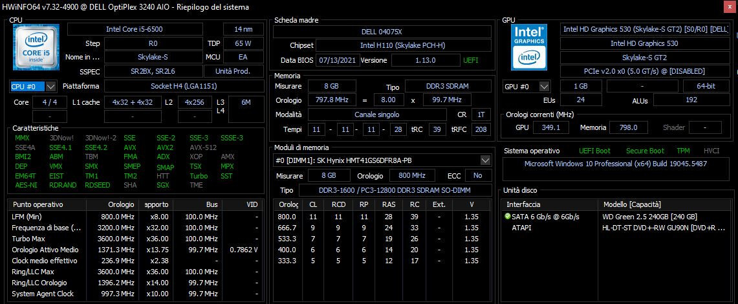The height and width of the screenshot is (304, 738).
Task: Click the 64-bit bus width field
Action: pos(706,87)
